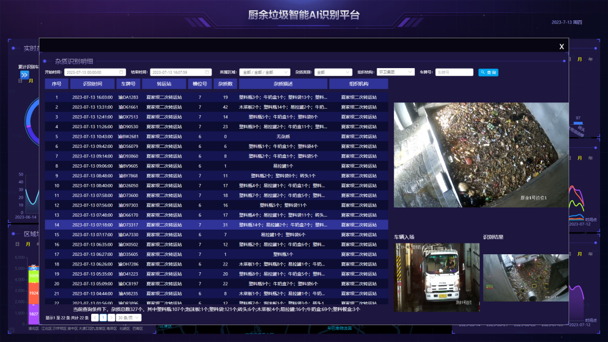Click the 查询 search button
Image resolution: width=608 pixels, height=342 pixels.
(488, 73)
